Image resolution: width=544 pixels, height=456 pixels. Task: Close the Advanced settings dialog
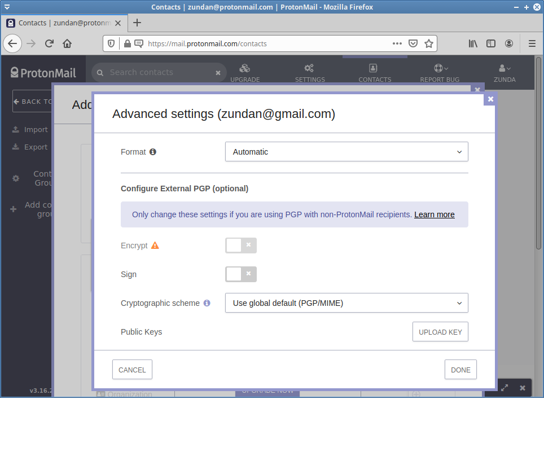pos(490,99)
